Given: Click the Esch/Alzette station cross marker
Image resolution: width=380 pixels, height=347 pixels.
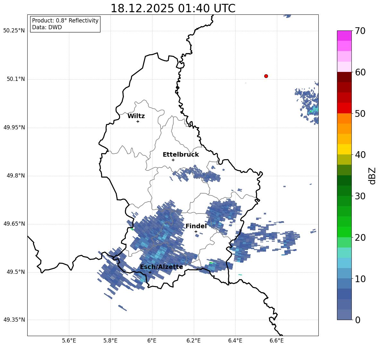Looking at the screenshot, I should click(x=150, y=272).
